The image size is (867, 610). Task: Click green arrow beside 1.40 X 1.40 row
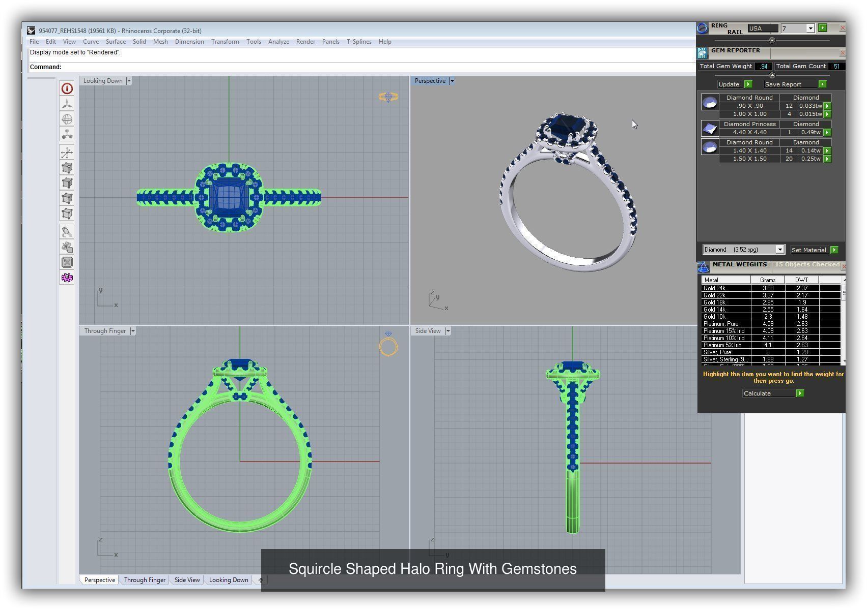click(x=827, y=150)
